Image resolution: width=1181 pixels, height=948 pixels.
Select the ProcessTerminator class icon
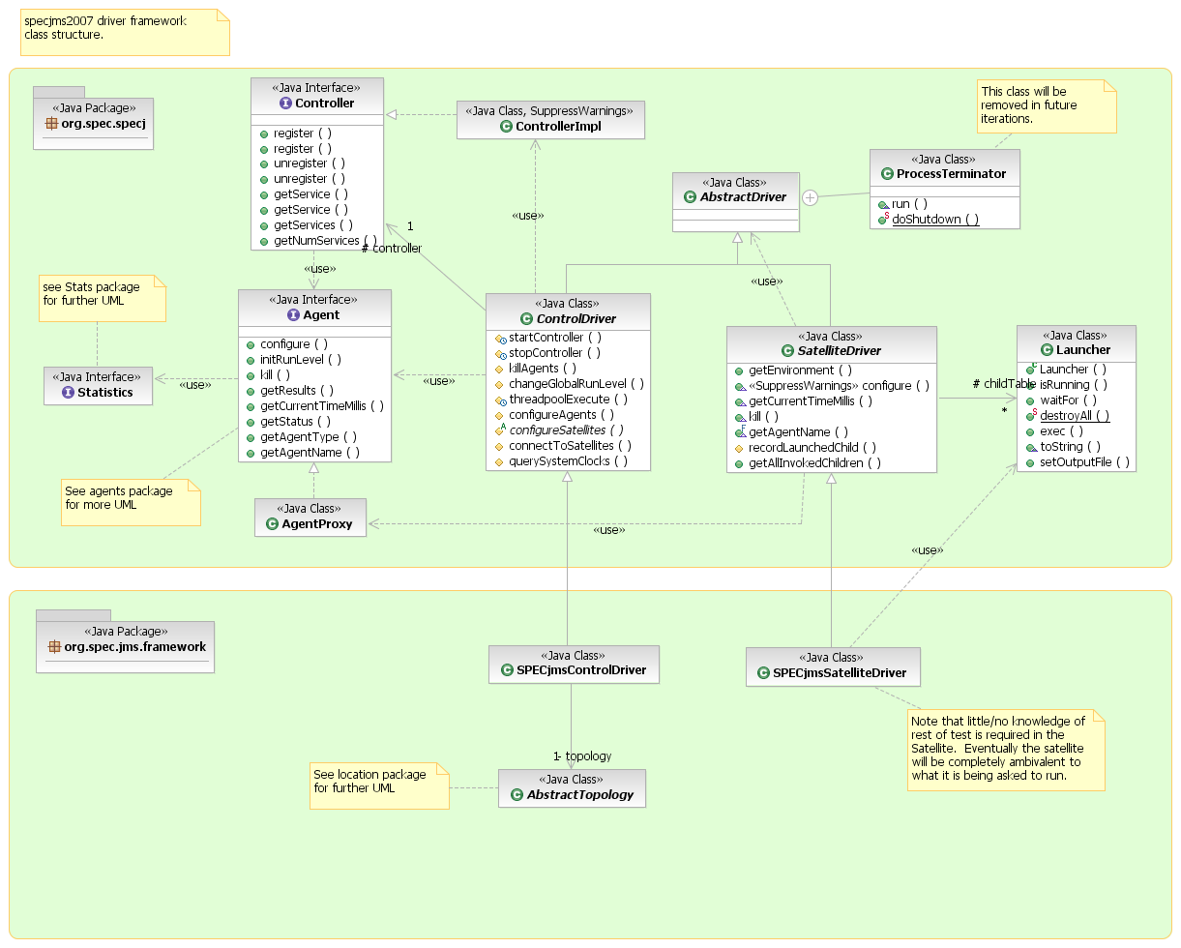887,174
